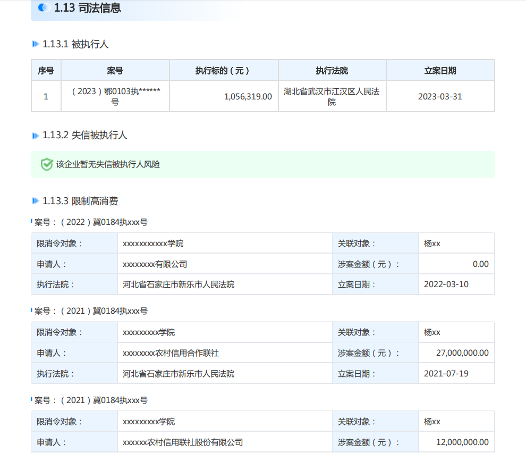Click the 执行标的（元） column header
The width and height of the screenshot is (526, 453).
pyautogui.click(x=224, y=70)
